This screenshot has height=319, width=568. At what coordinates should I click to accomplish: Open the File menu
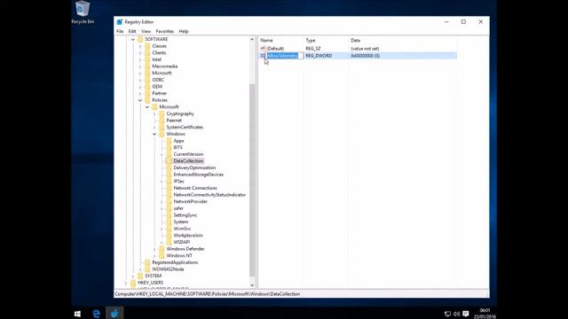click(x=120, y=32)
